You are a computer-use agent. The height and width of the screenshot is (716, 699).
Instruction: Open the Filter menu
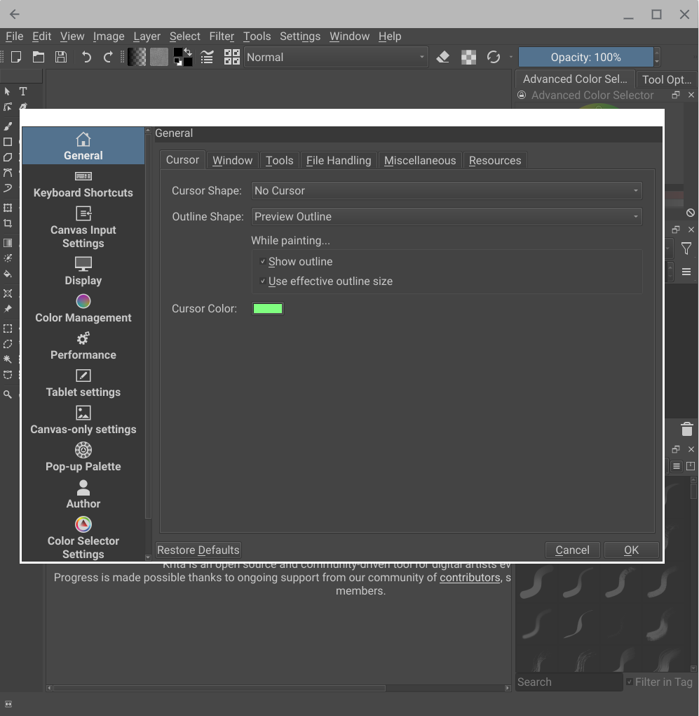click(222, 37)
